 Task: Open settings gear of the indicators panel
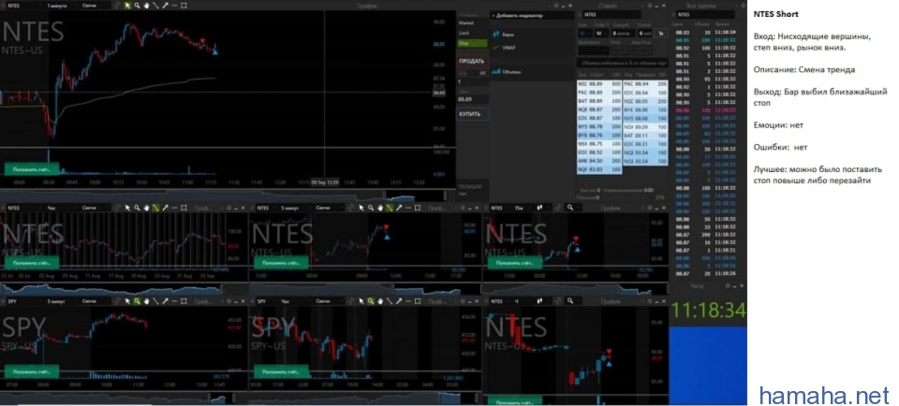[556, 6]
